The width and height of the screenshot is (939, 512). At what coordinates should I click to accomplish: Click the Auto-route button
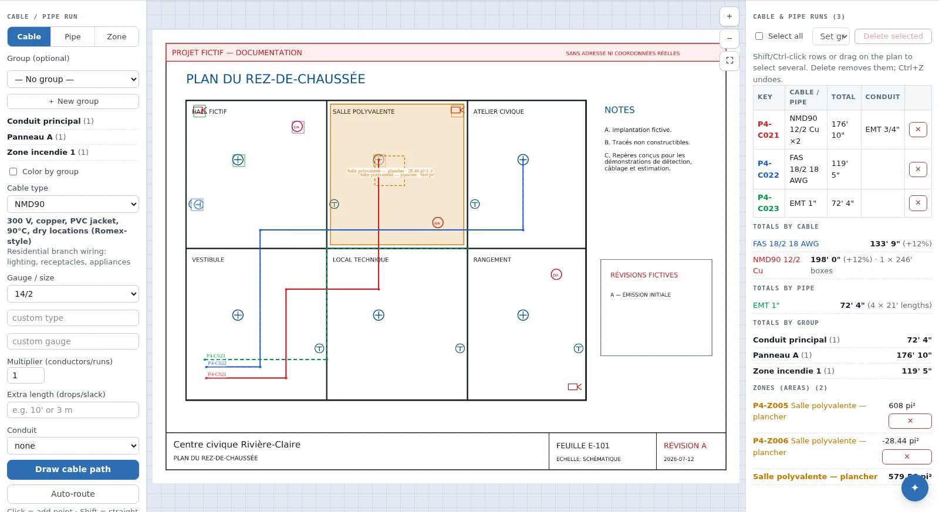[73, 494]
